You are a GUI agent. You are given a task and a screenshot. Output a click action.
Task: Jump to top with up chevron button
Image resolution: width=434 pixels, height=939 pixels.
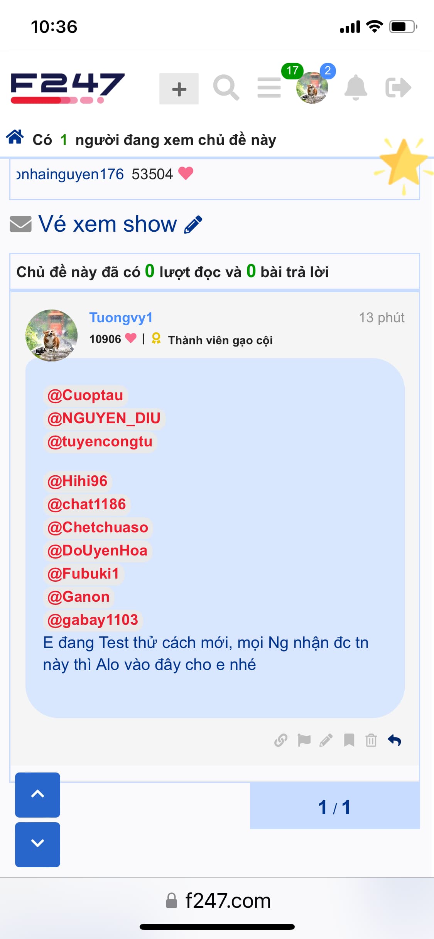point(37,795)
